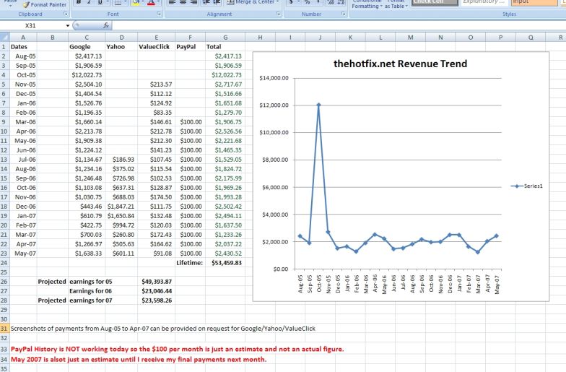Image resolution: width=566 pixels, height=372 pixels.
Task: Select the cell with $12,022.73 in Google column
Action: [87, 75]
